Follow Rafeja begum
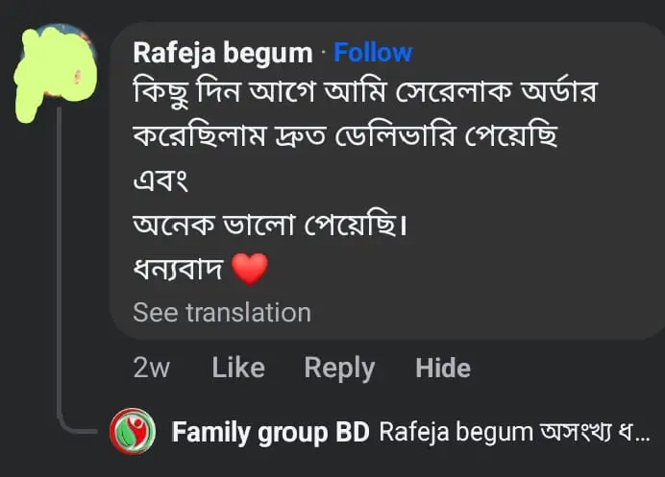 373,52
